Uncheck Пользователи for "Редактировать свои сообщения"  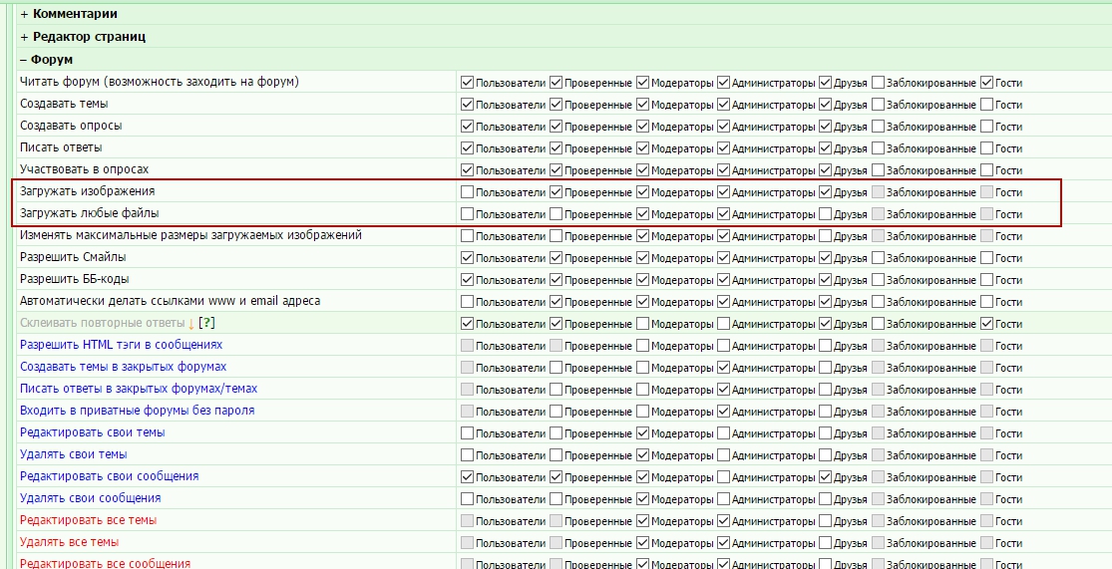coord(467,476)
